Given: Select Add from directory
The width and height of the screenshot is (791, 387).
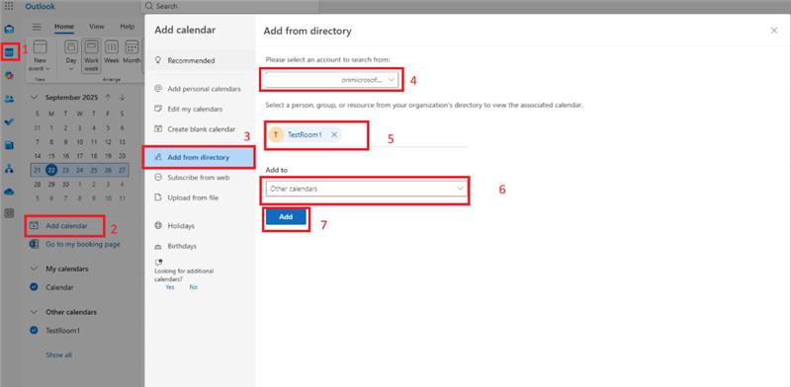Looking at the screenshot, I should coord(200,157).
